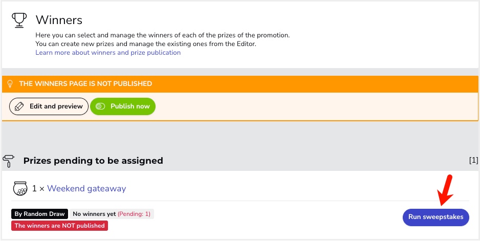Click the paint roller icon by Prizes pending

pyautogui.click(x=9, y=161)
